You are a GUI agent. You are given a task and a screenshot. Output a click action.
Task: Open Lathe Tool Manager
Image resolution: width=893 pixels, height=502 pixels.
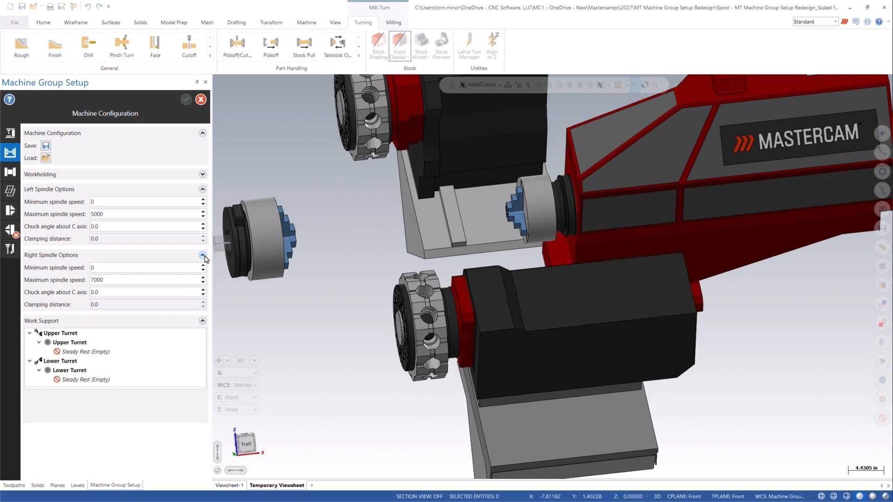coord(469,46)
